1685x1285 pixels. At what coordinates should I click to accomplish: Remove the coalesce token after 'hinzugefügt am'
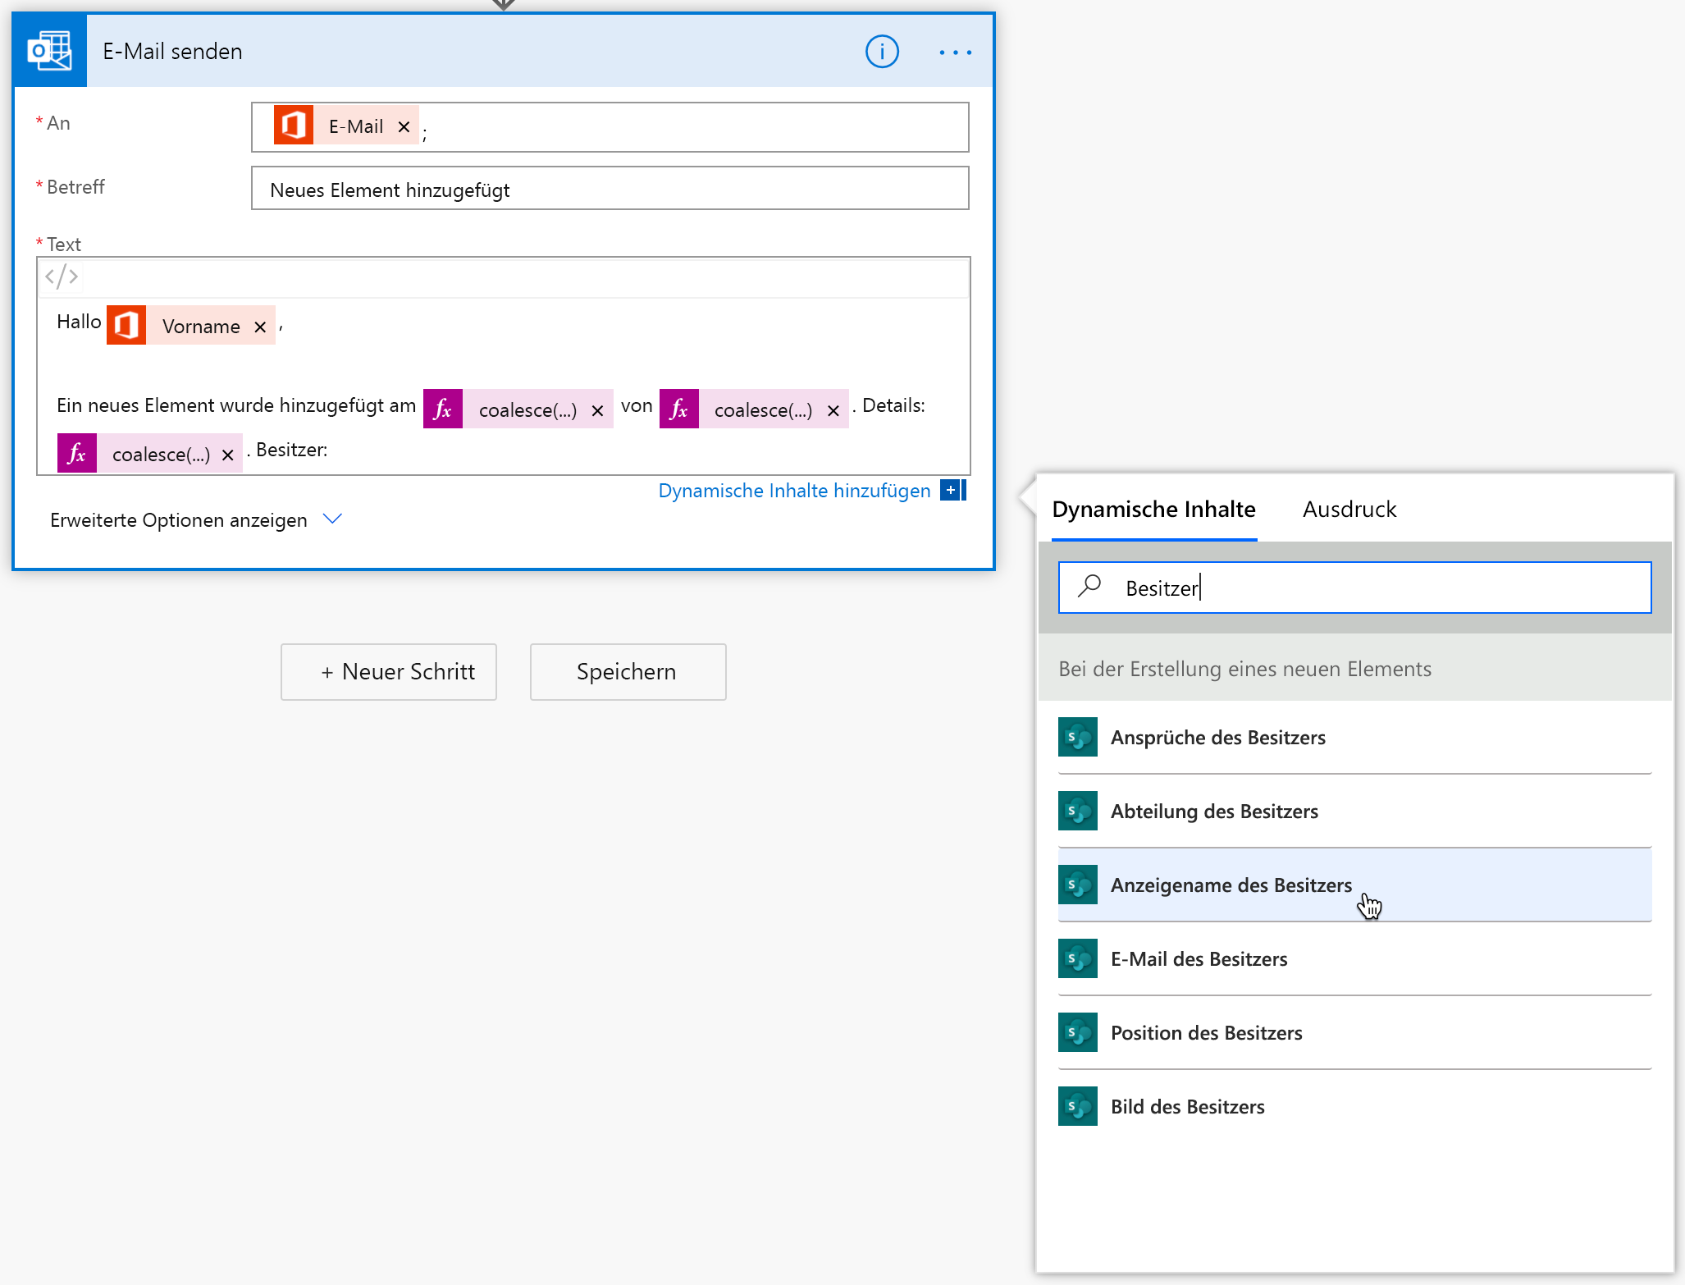click(x=597, y=410)
